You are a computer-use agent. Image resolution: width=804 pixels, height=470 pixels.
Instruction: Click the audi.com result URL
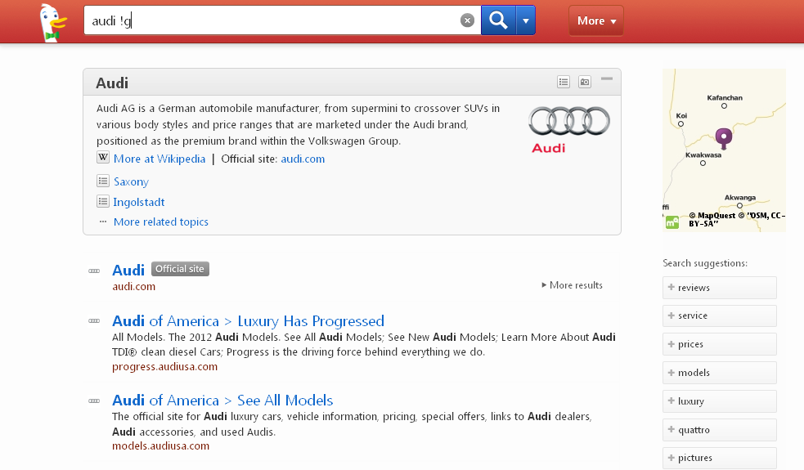[134, 287]
